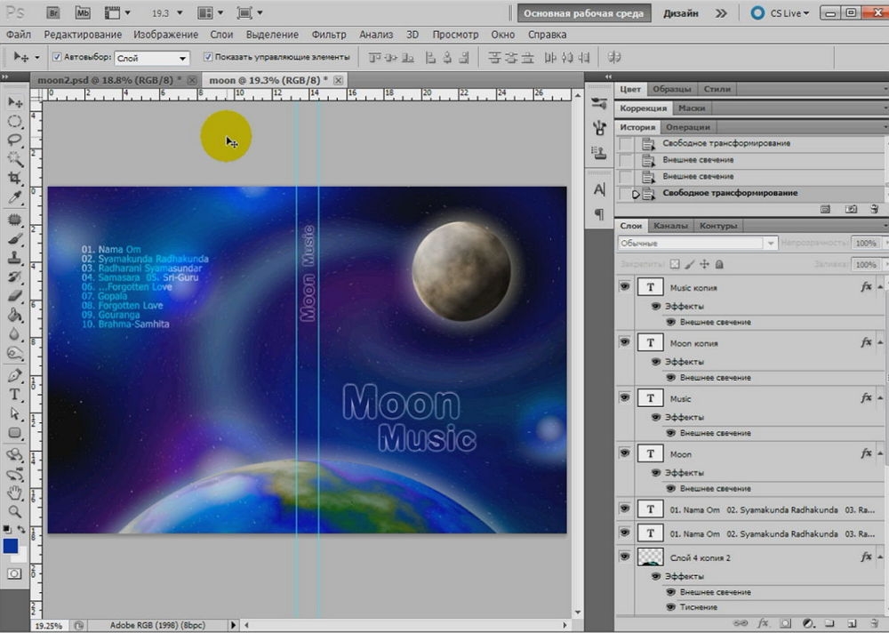Select the Rectangle shape tool
889x633 pixels.
coord(15,433)
